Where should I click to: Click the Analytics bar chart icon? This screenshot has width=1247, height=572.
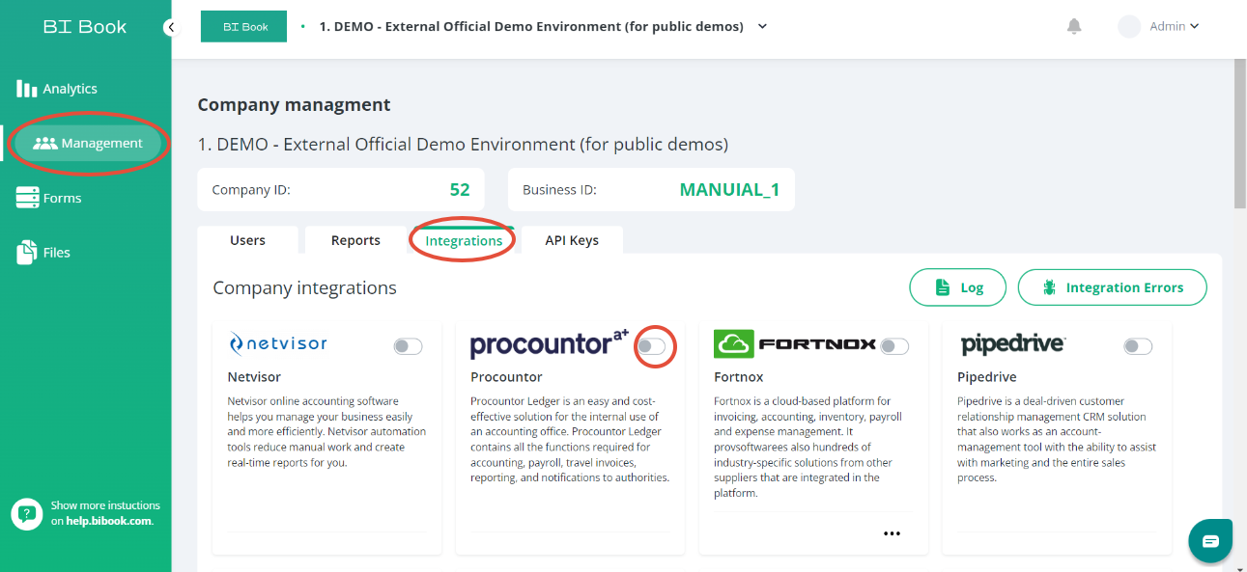[27, 89]
